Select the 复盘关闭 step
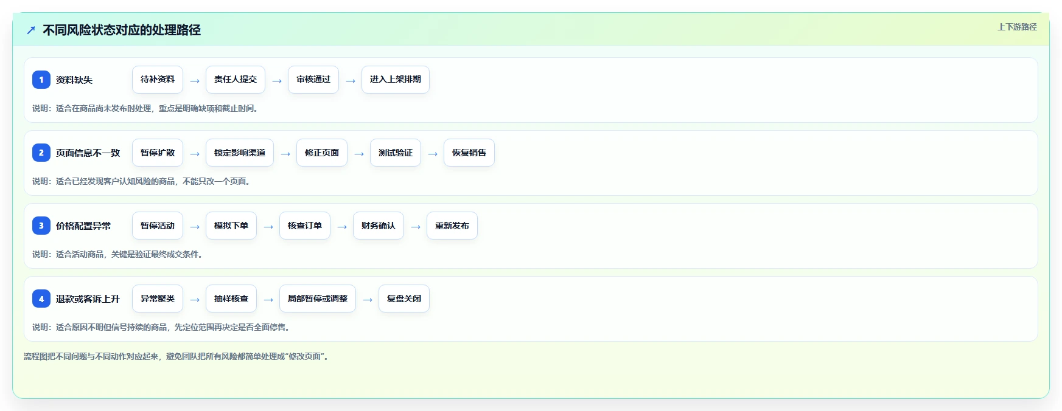The image size is (1062, 411). [404, 299]
